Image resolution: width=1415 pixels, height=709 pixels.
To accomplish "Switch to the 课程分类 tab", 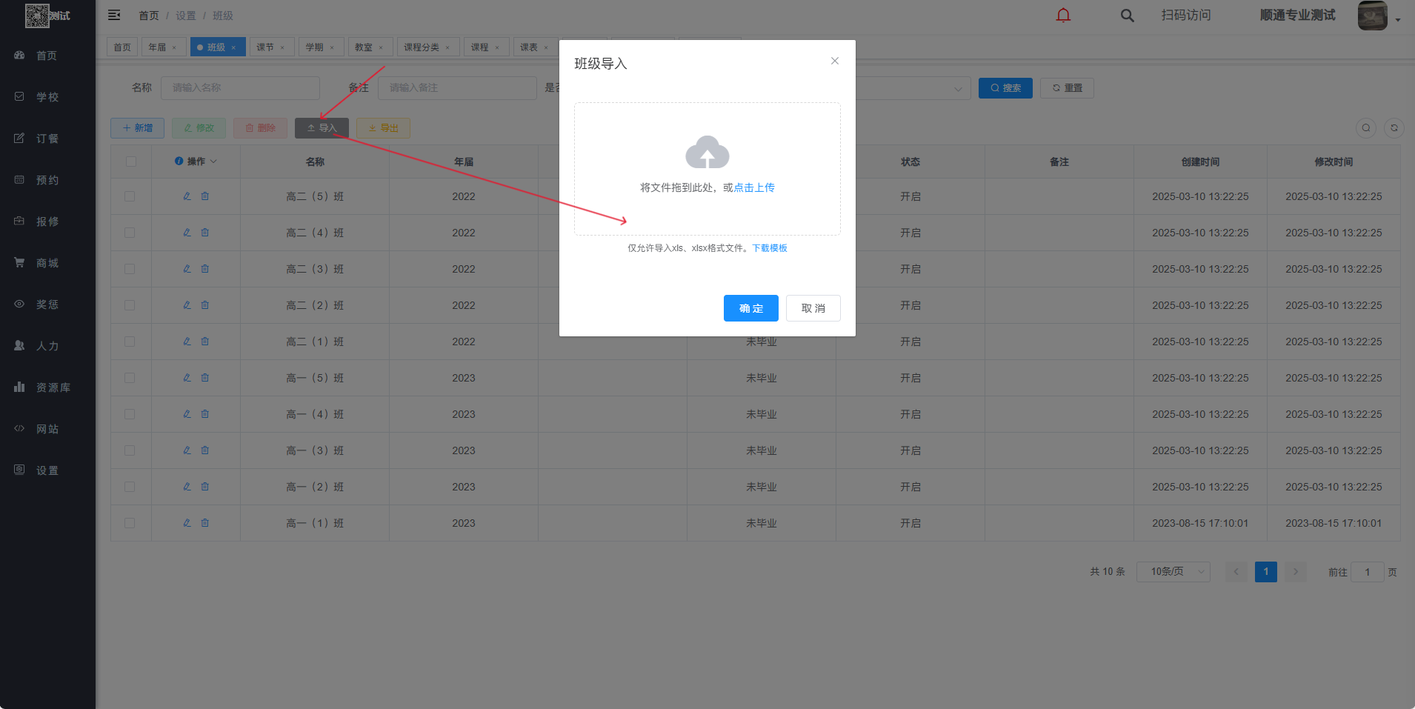I will coord(427,47).
